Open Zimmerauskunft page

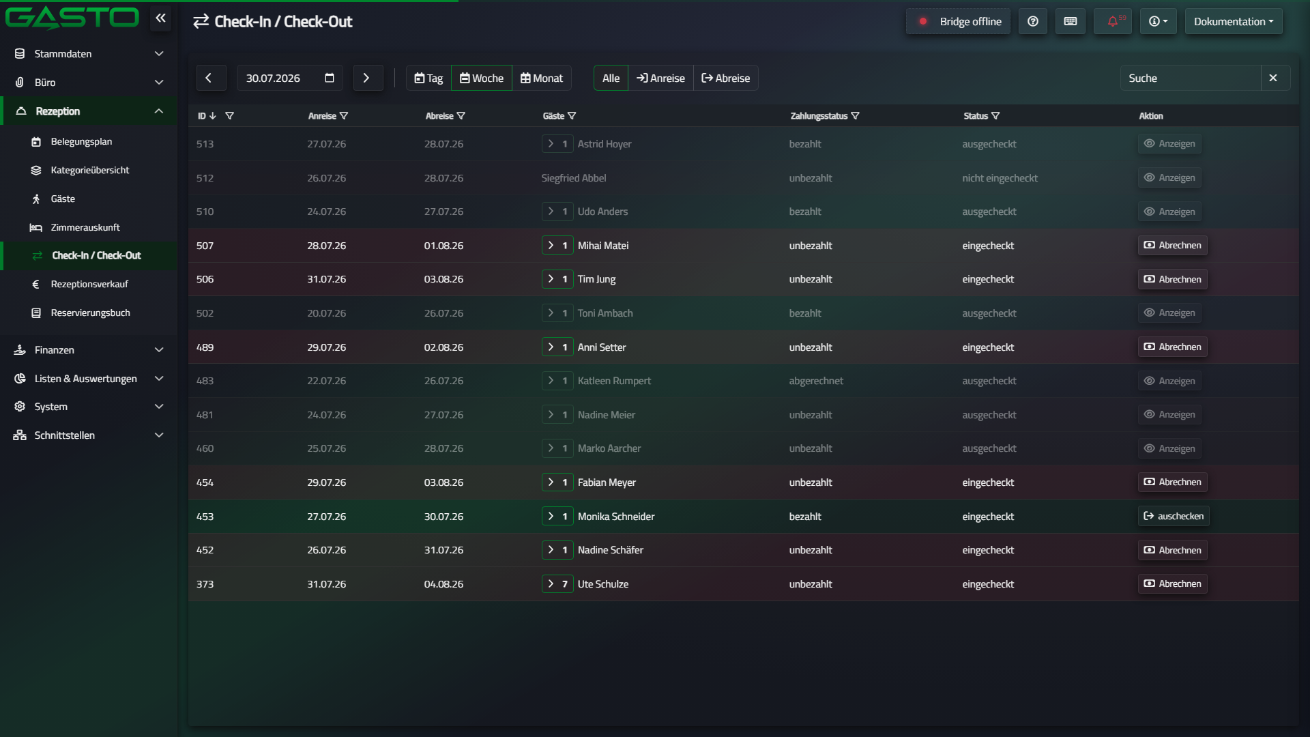point(89,227)
